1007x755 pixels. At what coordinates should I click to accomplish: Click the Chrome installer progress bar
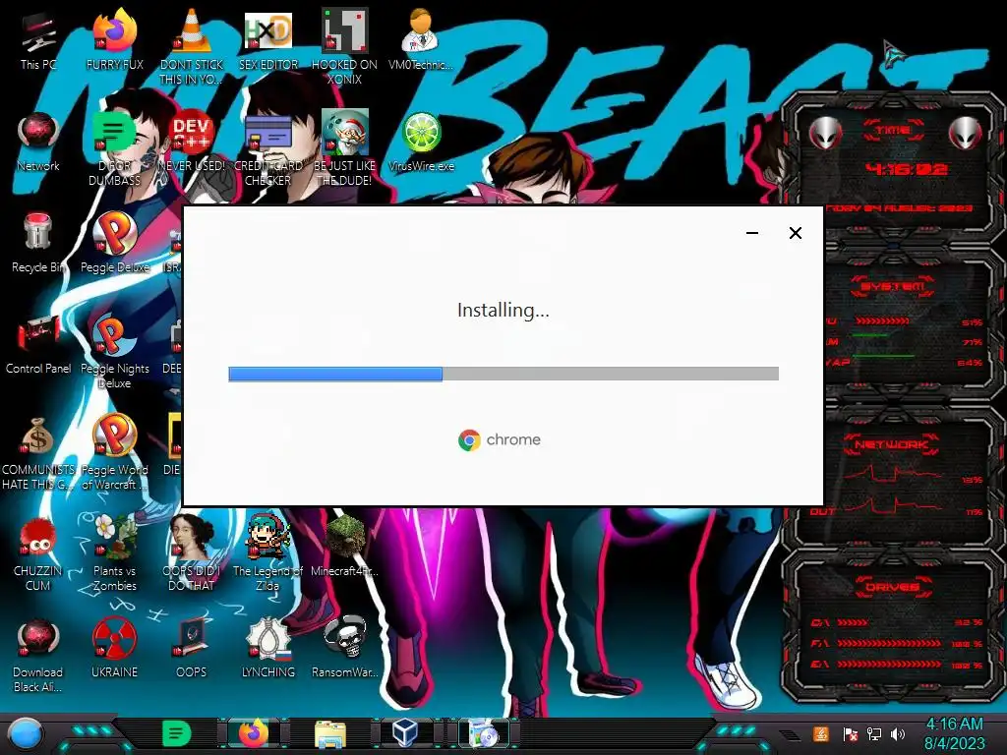click(x=503, y=374)
